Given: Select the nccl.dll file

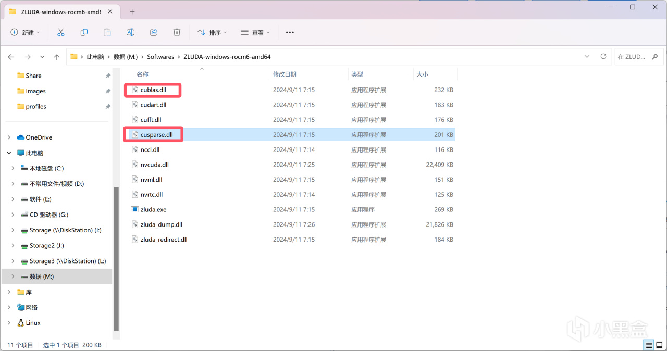Looking at the screenshot, I should [x=150, y=149].
